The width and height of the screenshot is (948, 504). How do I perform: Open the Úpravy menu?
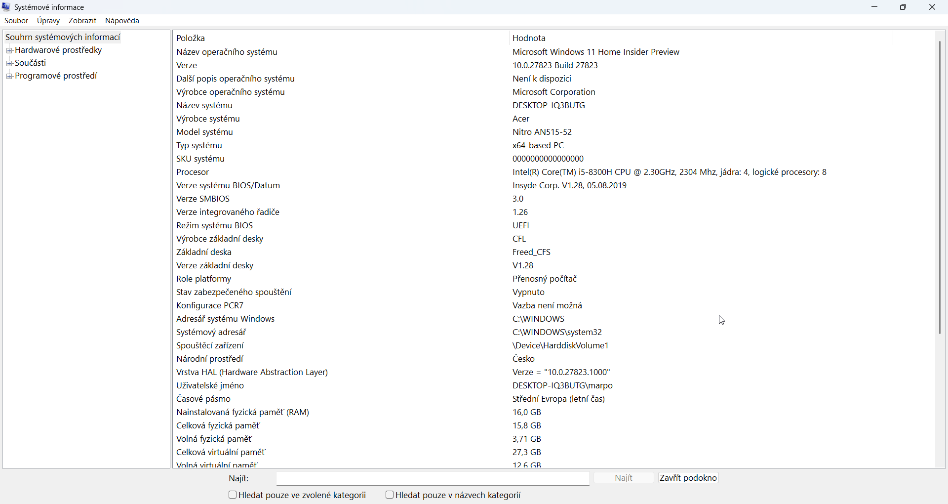coord(48,21)
